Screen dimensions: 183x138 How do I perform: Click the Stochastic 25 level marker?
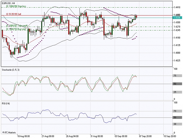pos(177,92)
